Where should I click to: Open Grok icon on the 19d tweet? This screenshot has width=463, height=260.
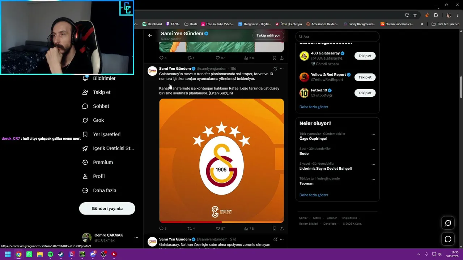pyautogui.click(x=275, y=69)
